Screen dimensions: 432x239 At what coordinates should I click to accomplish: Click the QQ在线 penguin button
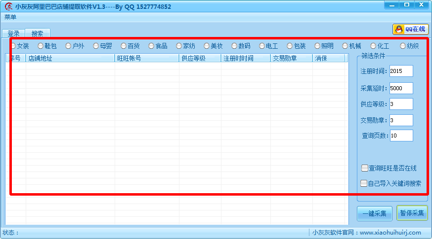(411, 29)
